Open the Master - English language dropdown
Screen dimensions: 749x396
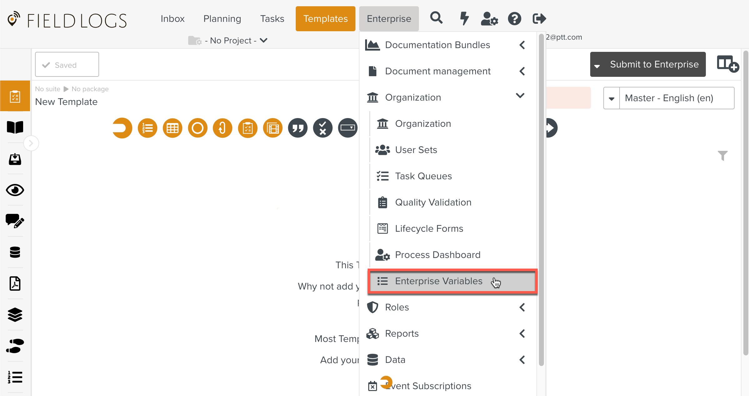[x=669, y=98]
